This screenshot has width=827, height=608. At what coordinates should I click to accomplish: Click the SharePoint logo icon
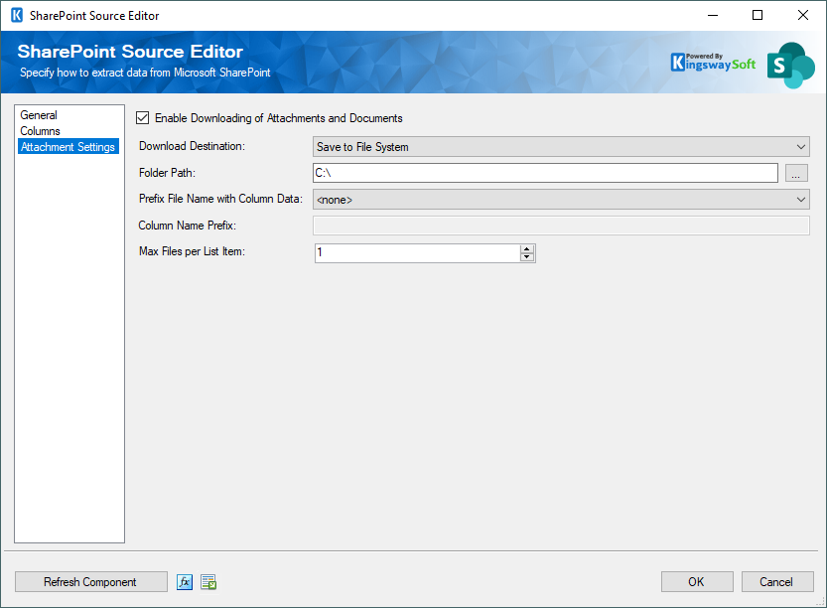(x=791, y=66)
